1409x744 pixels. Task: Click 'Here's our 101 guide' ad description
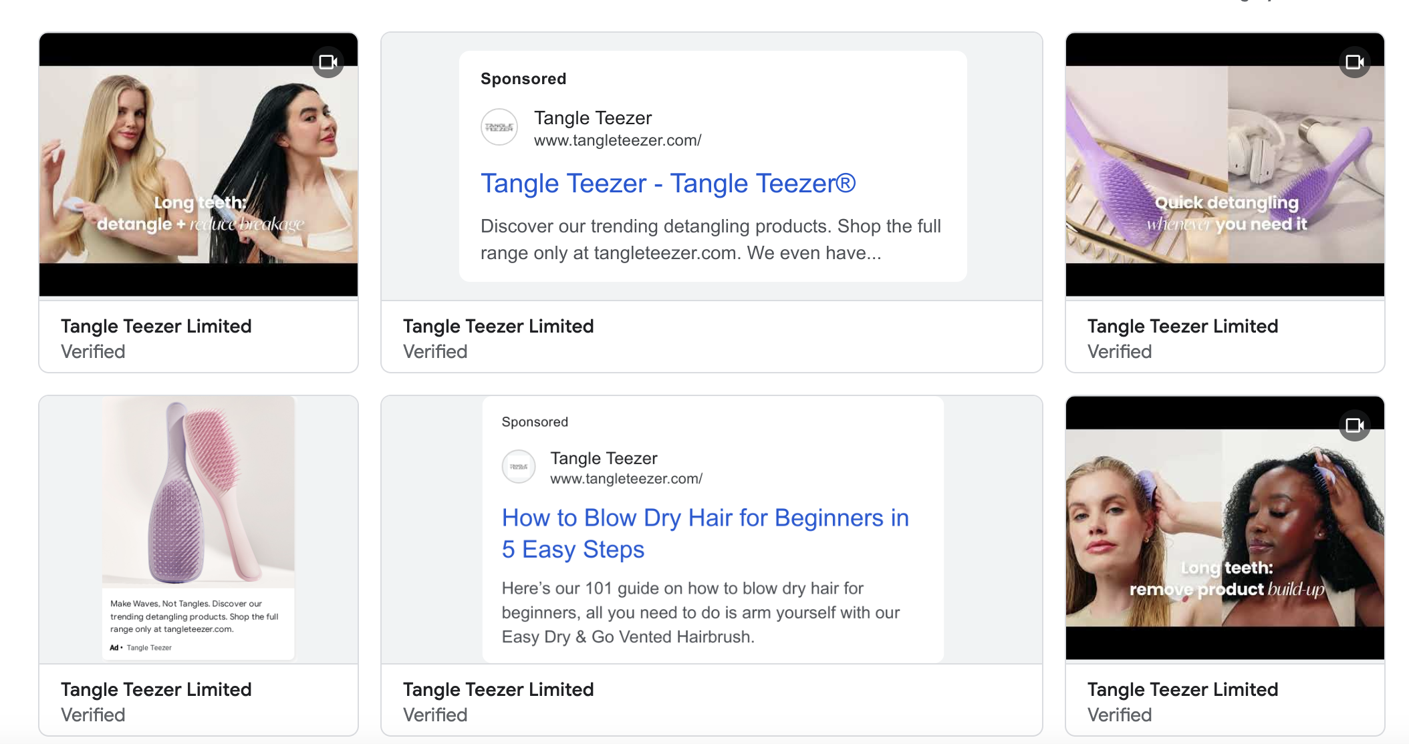point(700,612)
